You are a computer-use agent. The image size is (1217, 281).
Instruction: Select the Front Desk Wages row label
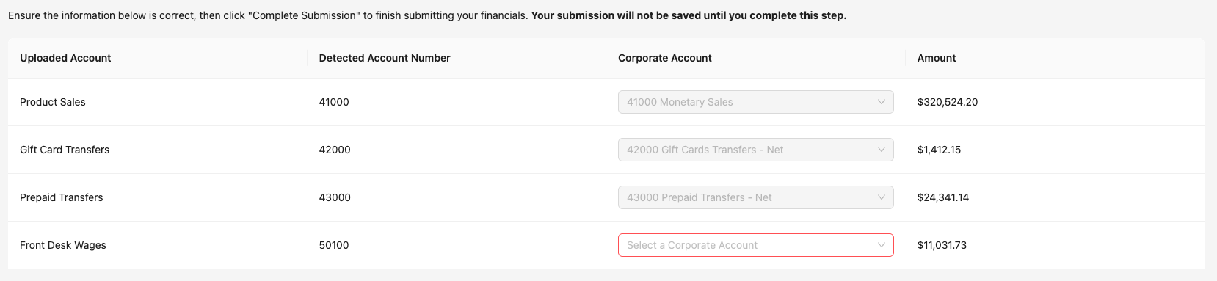click(x=63, y=245)
